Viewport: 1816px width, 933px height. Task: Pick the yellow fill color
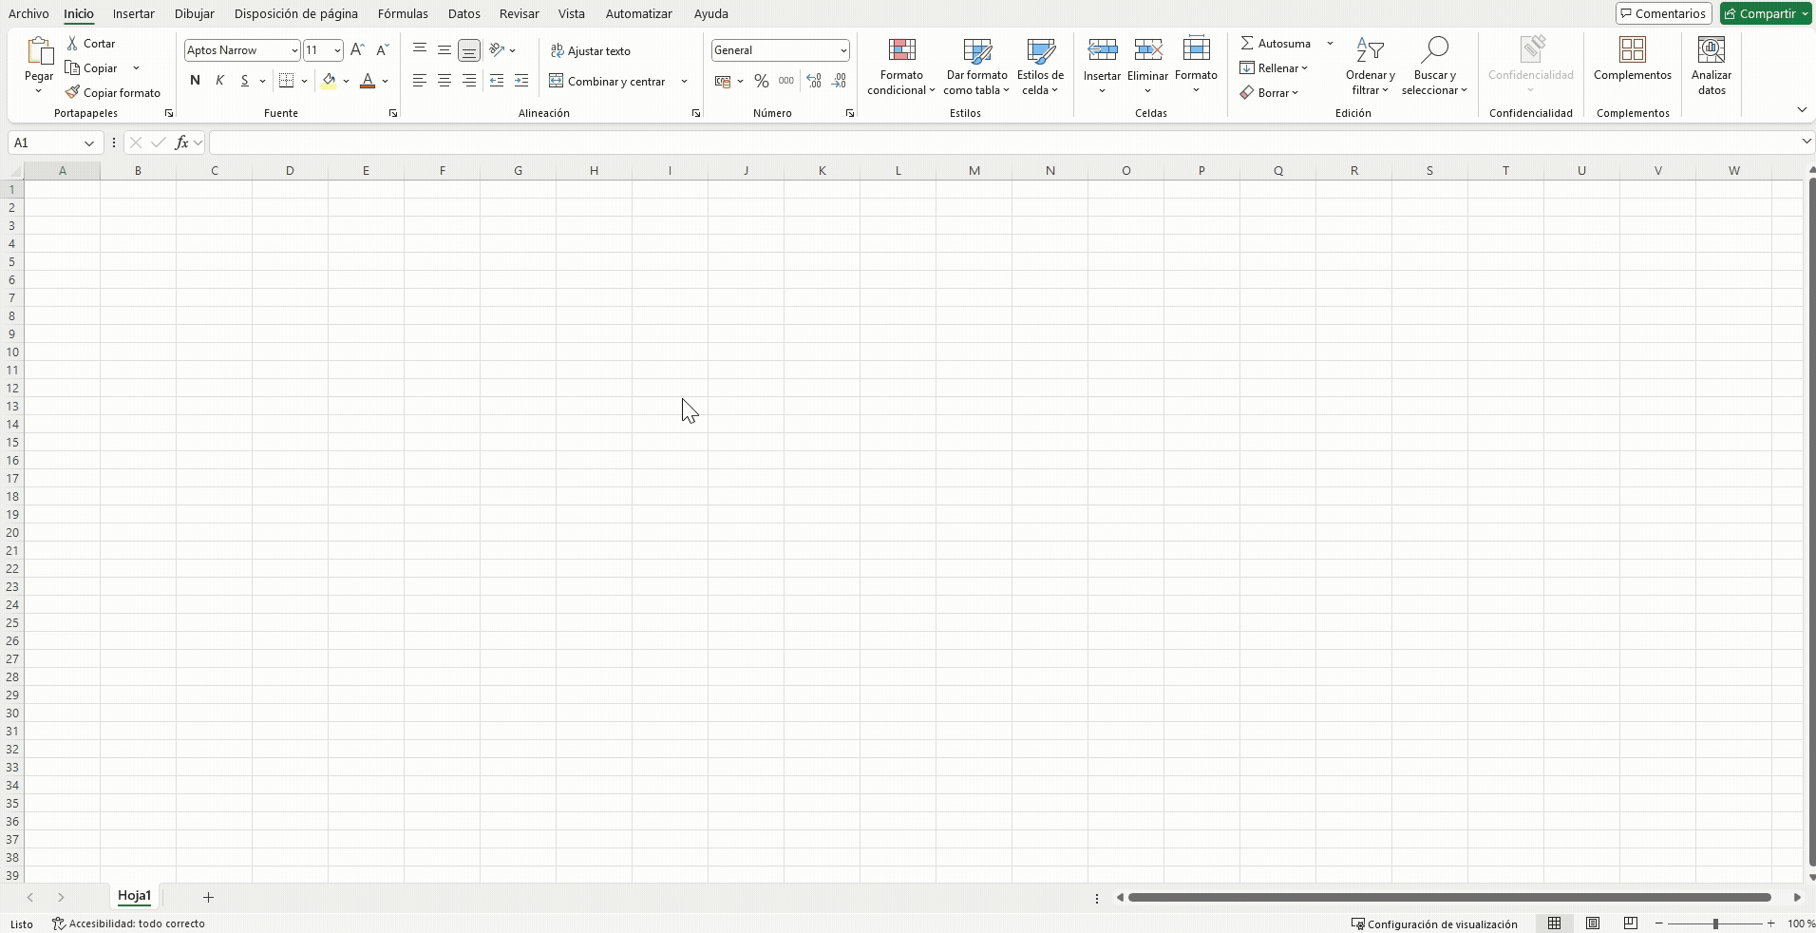tap(329, 81)
